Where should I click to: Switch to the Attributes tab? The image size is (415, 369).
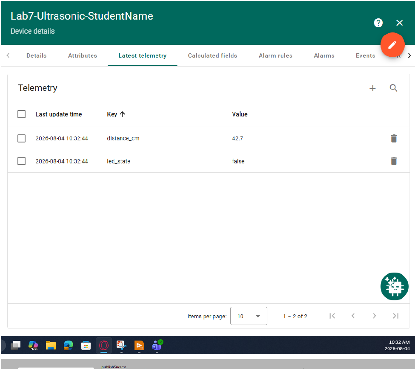tap(82, 55)
